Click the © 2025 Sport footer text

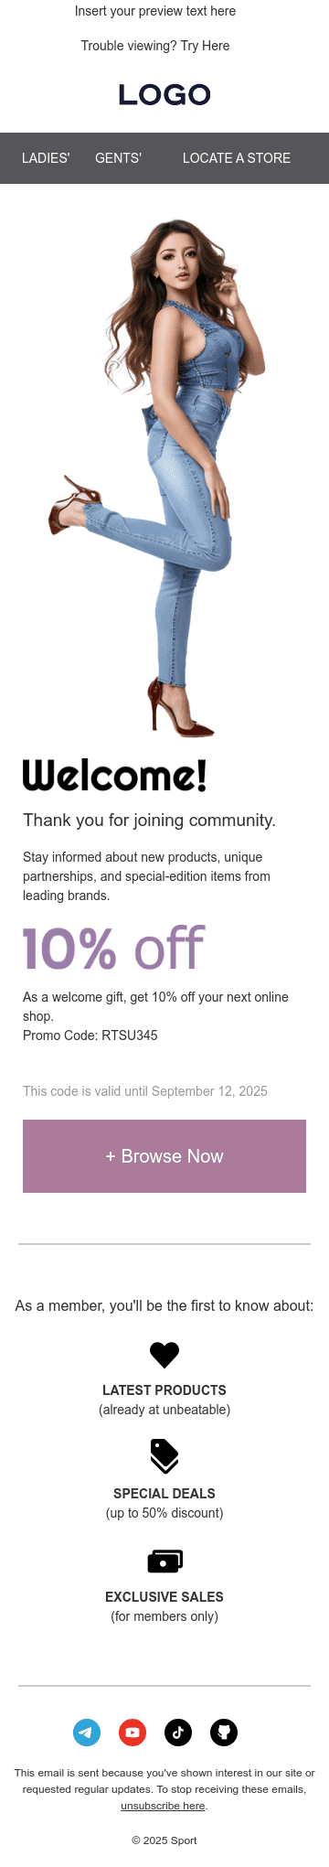[164, 1840]
